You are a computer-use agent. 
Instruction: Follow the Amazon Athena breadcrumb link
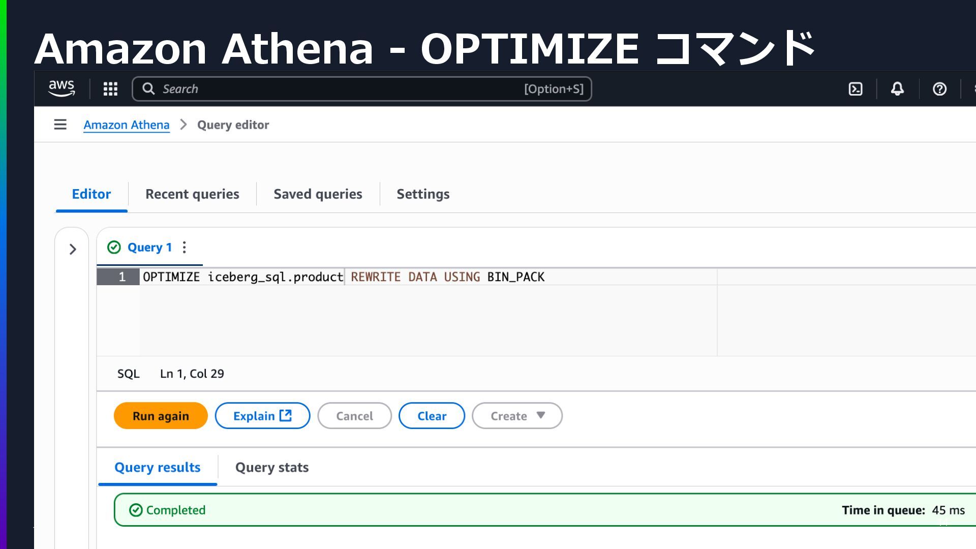[126, 125]
